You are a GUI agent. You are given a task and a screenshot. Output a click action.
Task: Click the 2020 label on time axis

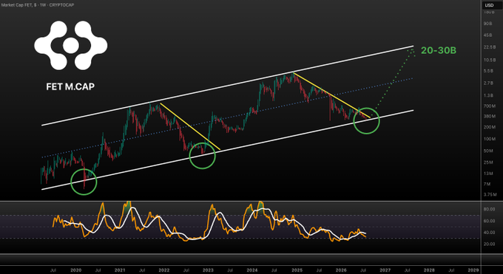click(x=75, y=270)
